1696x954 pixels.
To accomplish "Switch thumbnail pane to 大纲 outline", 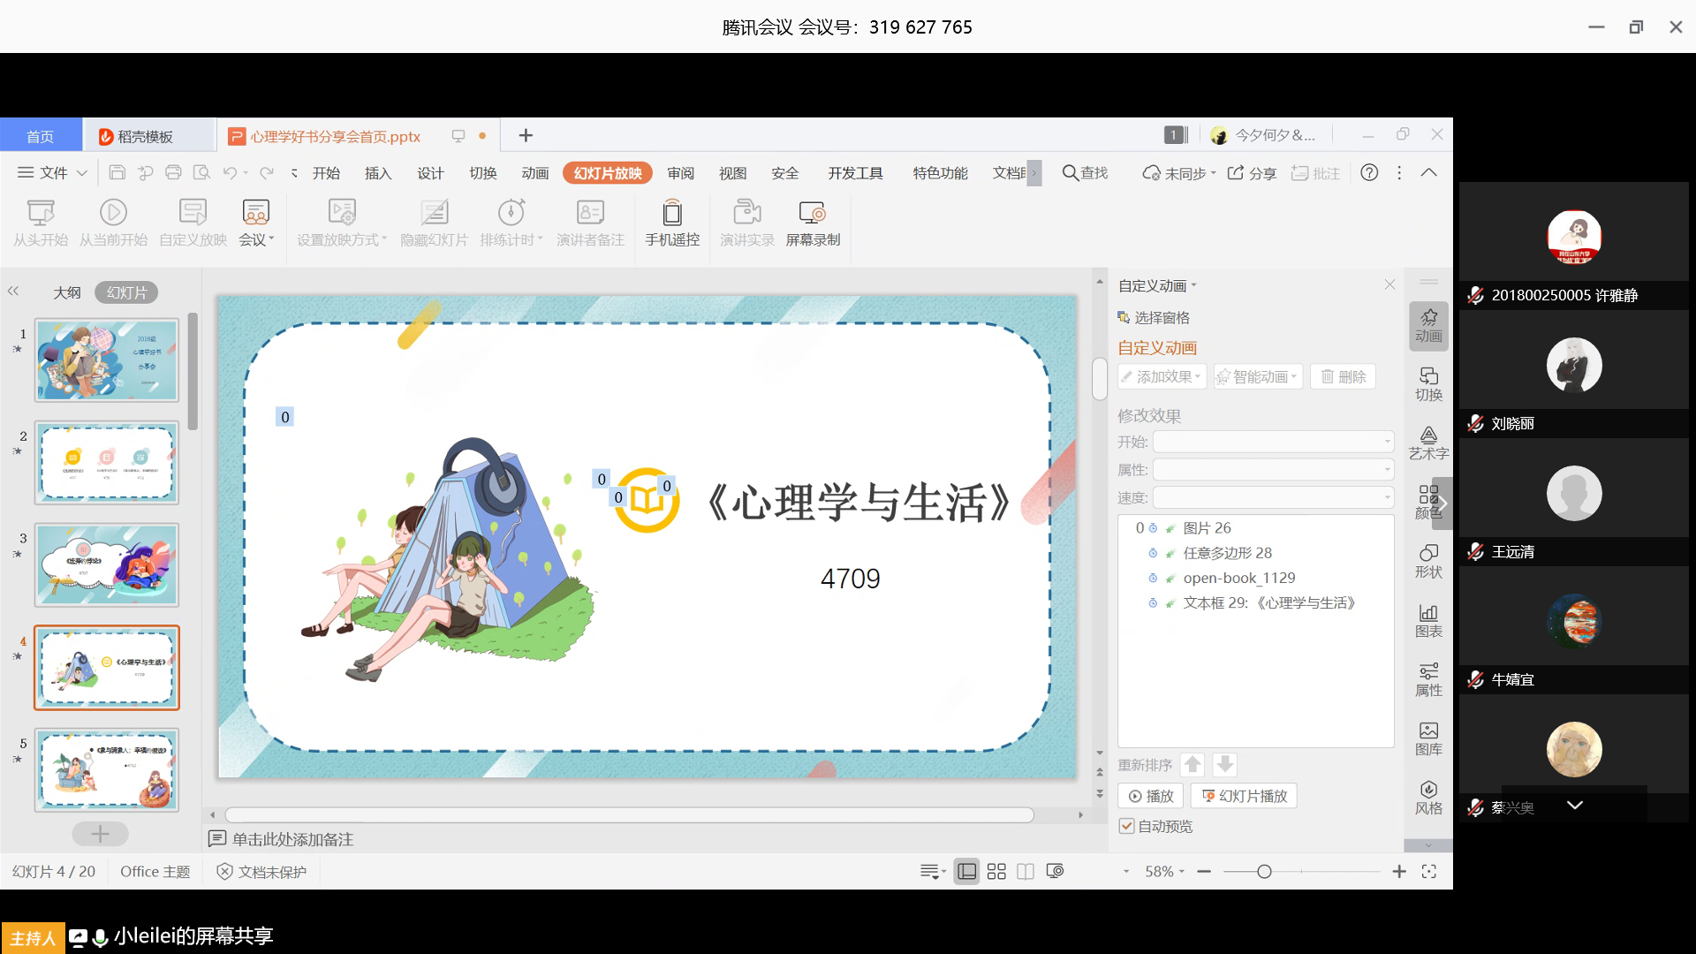I will click(67, 292).
